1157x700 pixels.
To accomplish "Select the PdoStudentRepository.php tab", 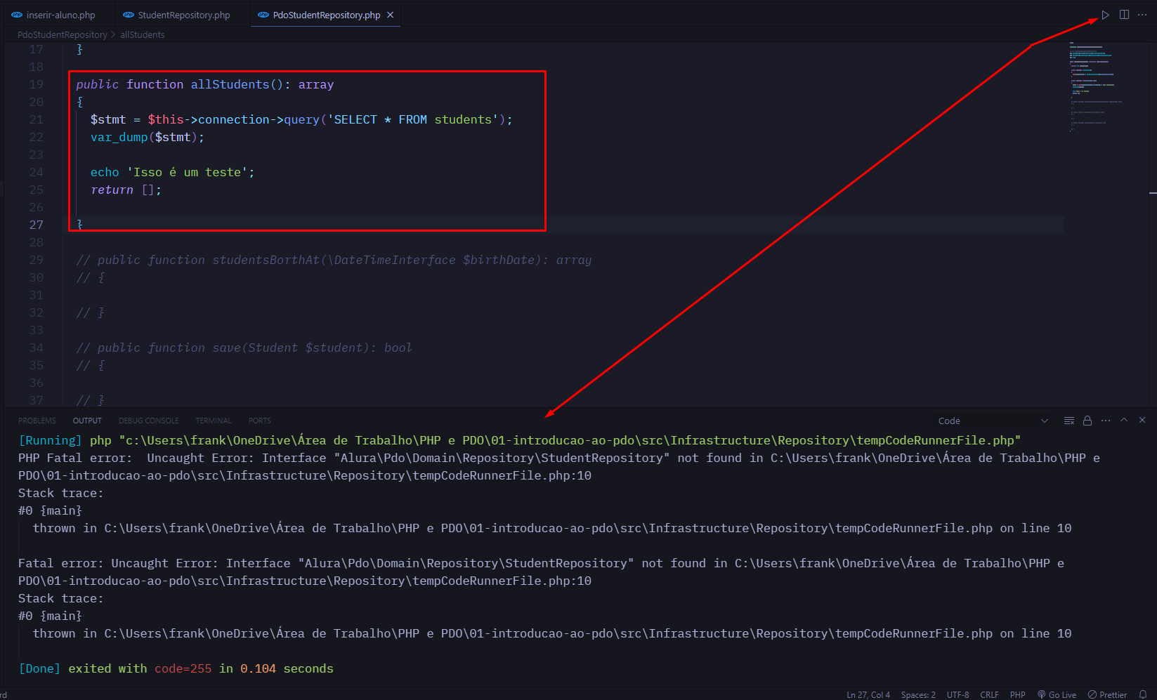I will click(326, 15).
